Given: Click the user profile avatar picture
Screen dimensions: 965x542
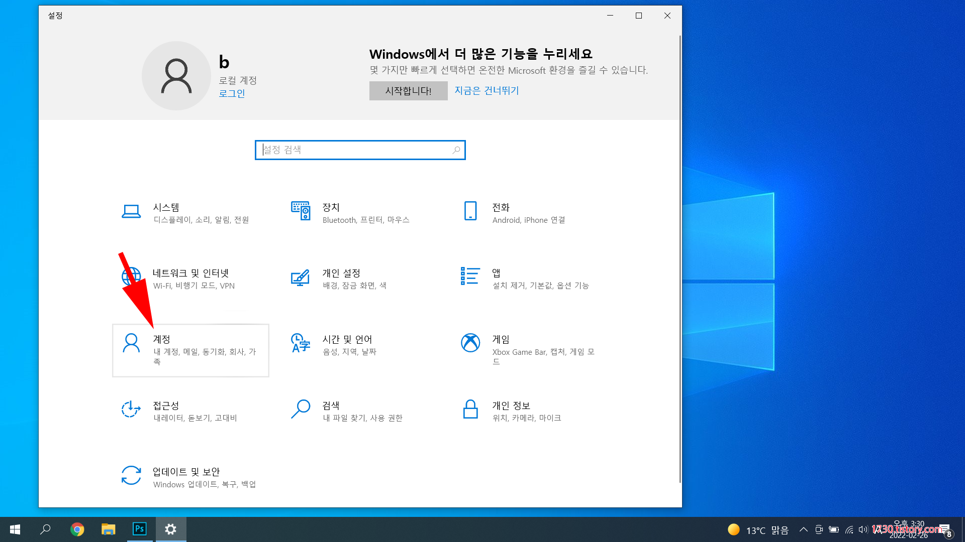Looking at the screenshot, I should [176, 76].
